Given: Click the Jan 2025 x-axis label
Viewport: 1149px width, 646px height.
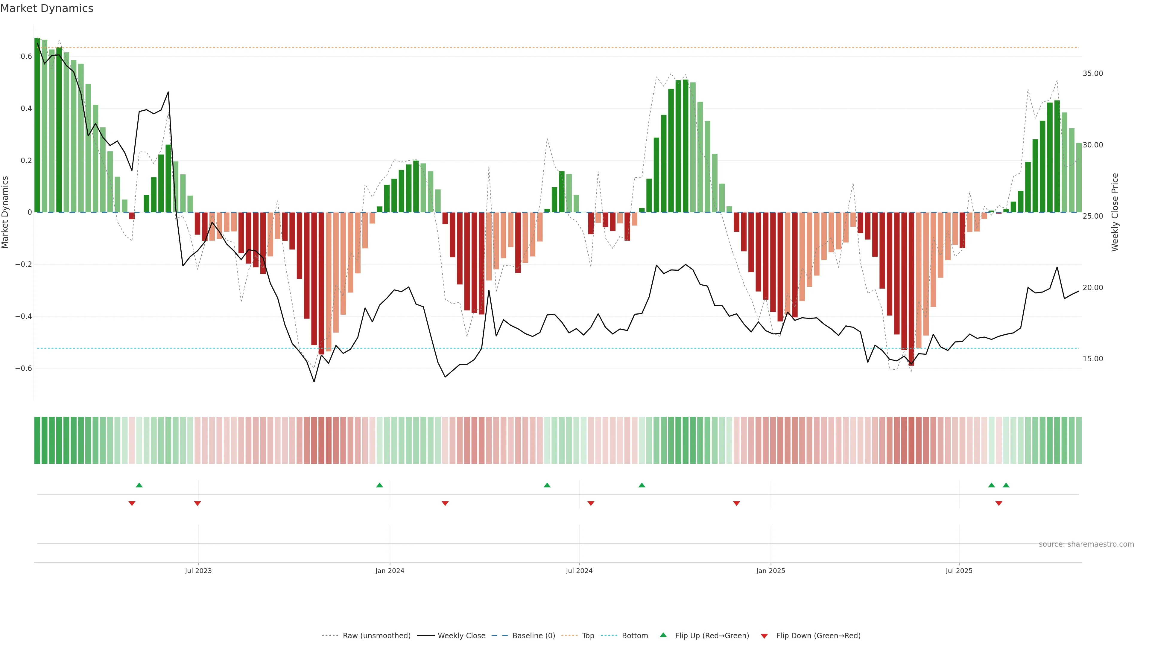Looking at the screenshot, I should (770, 571).
